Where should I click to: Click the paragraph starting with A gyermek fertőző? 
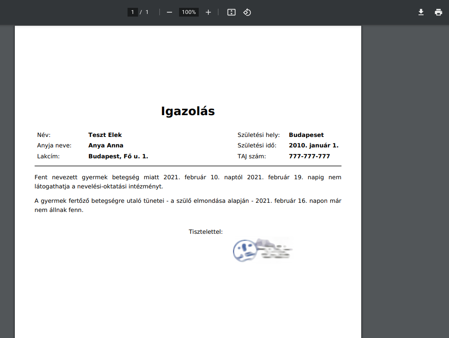pos(188,205)
